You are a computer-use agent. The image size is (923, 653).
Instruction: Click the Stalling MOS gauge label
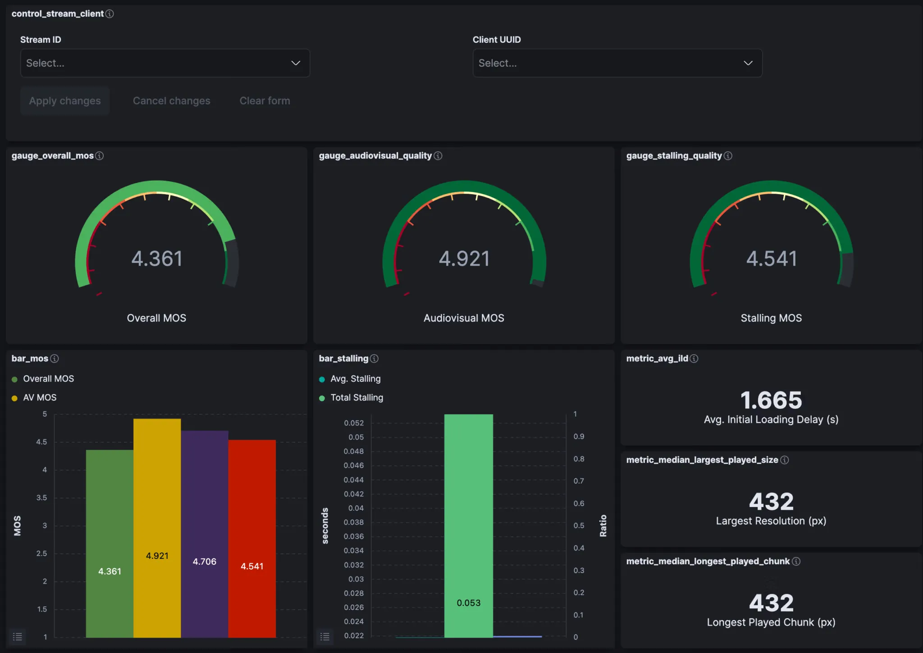pyautogui.click(x=771, y=318)
